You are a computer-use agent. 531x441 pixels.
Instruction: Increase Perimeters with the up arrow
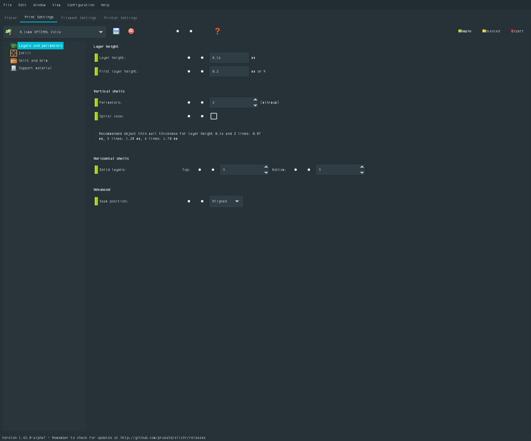click(255, 100)
